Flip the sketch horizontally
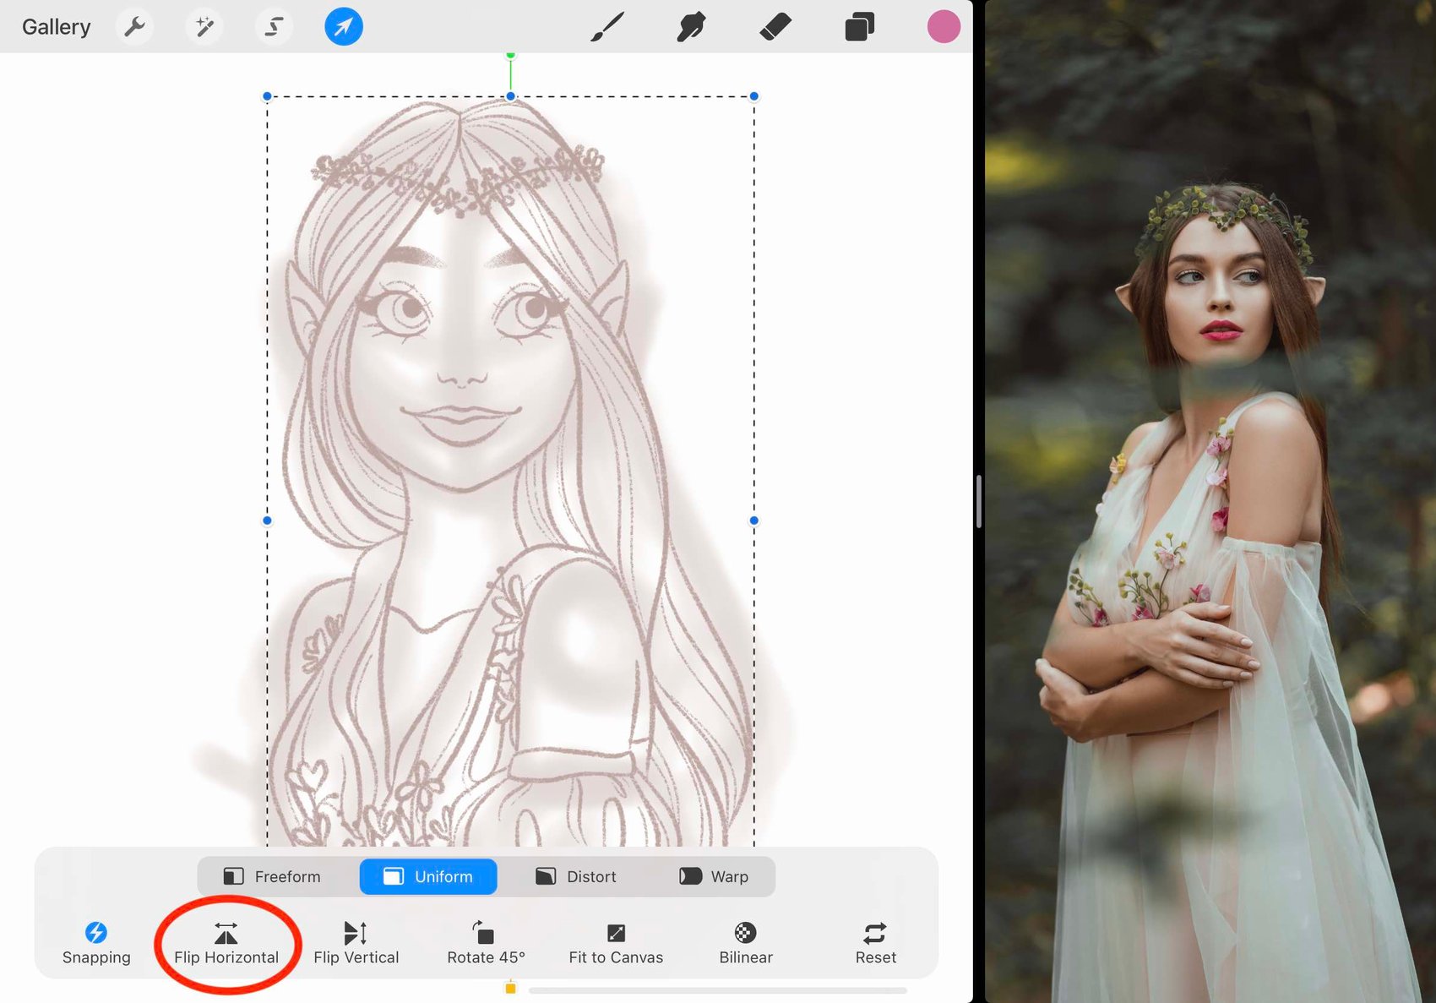The width and height of the screenshot is (1436, 1003). [x=226, y=943]
